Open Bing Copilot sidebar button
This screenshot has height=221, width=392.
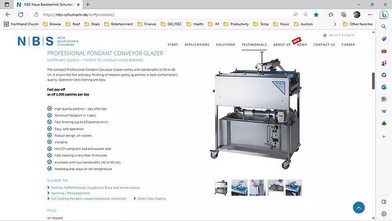point(384,15)
